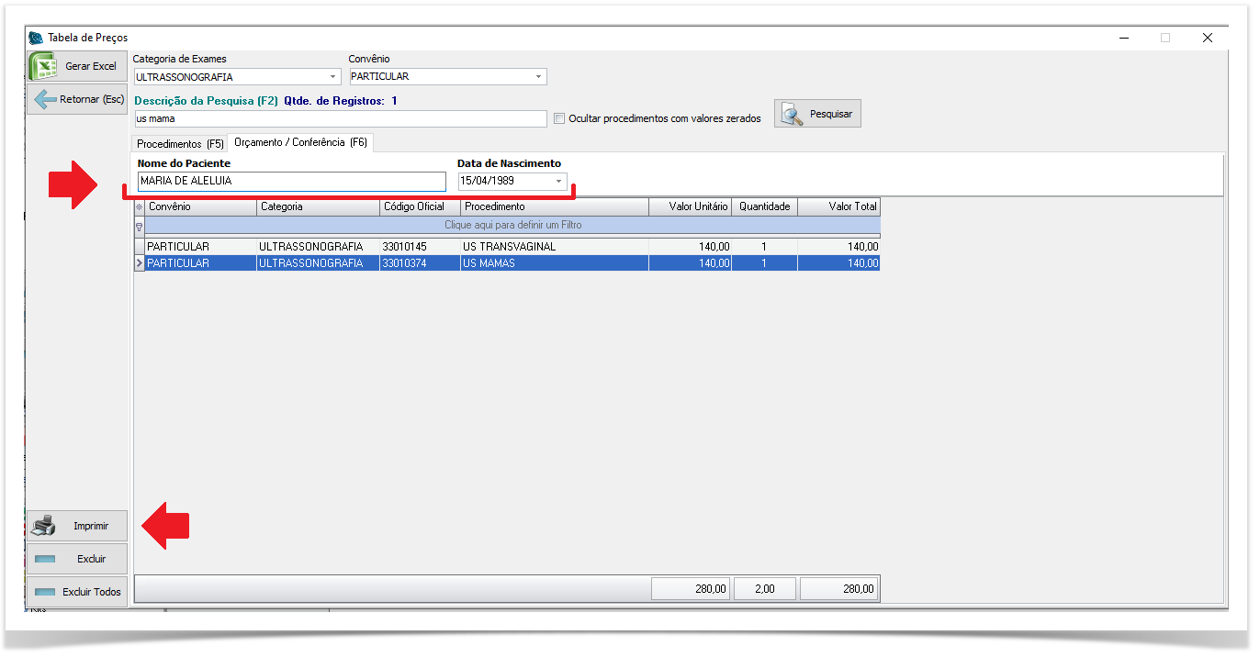Click the Tabela de Preços window icon
1260x657 pixels.
pos(37,38)
